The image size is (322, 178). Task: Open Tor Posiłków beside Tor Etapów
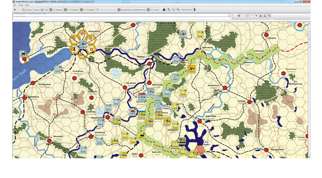point(71,10)
